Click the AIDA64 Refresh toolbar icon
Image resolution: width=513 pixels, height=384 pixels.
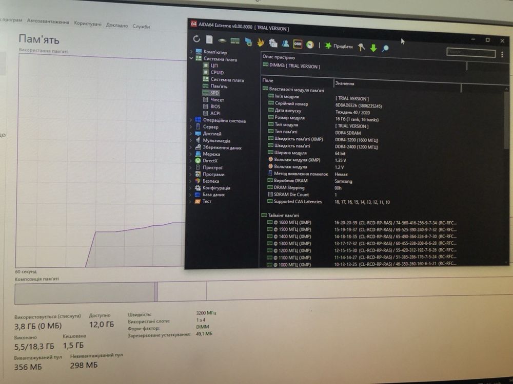click(x=196, y=39)
